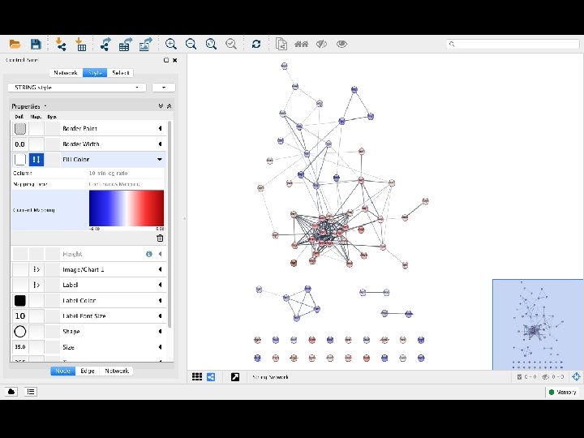The image size is (584, 438).
Task: Export table to file toolbar icon
Action: pos(126,44)
